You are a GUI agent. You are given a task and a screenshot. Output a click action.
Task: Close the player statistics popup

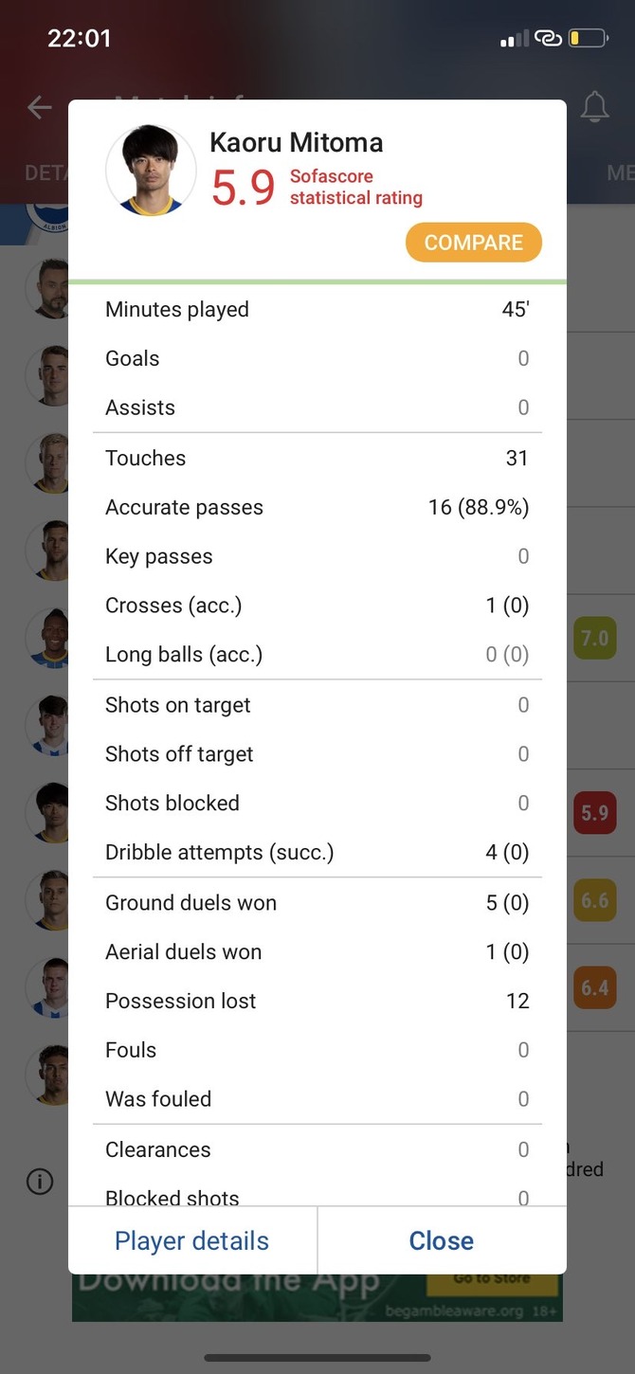442,1240
